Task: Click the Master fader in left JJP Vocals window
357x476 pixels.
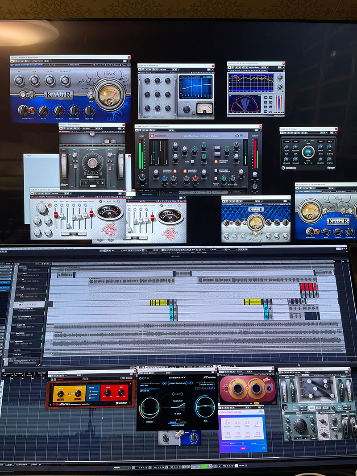Action: 91,213
